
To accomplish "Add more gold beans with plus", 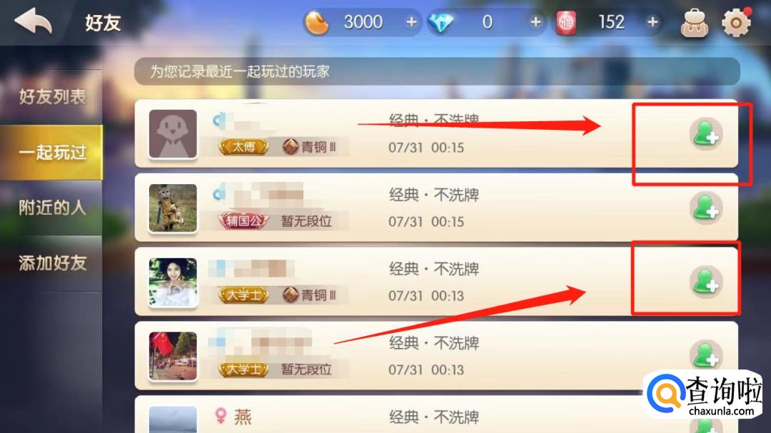I will (411, 22).
